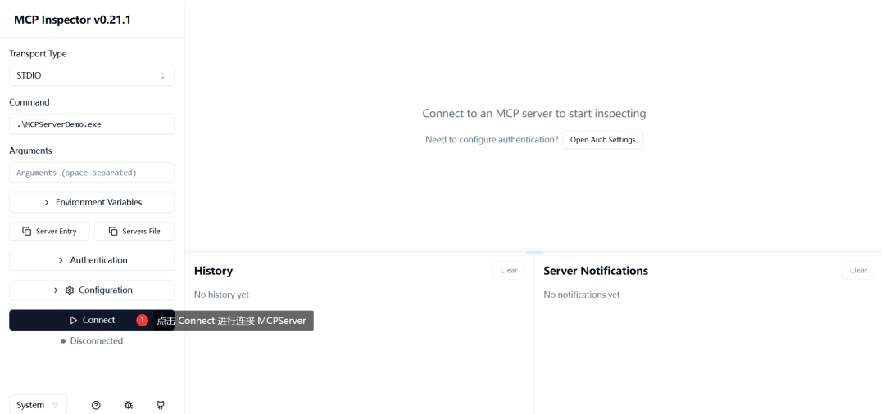Click the Command field with MCPServerDemo.exe
The height and width of the screenshot is (414, 885).
point(92,124)
